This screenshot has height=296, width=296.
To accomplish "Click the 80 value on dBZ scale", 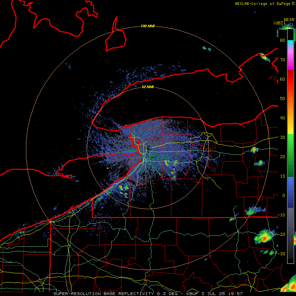I will tap(283, 40).
